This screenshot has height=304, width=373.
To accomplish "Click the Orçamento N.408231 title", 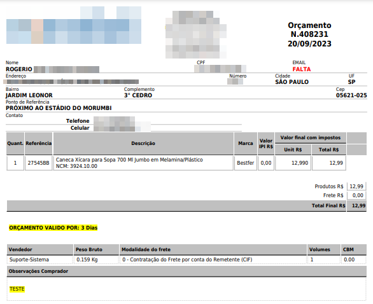I will [309, 30].
